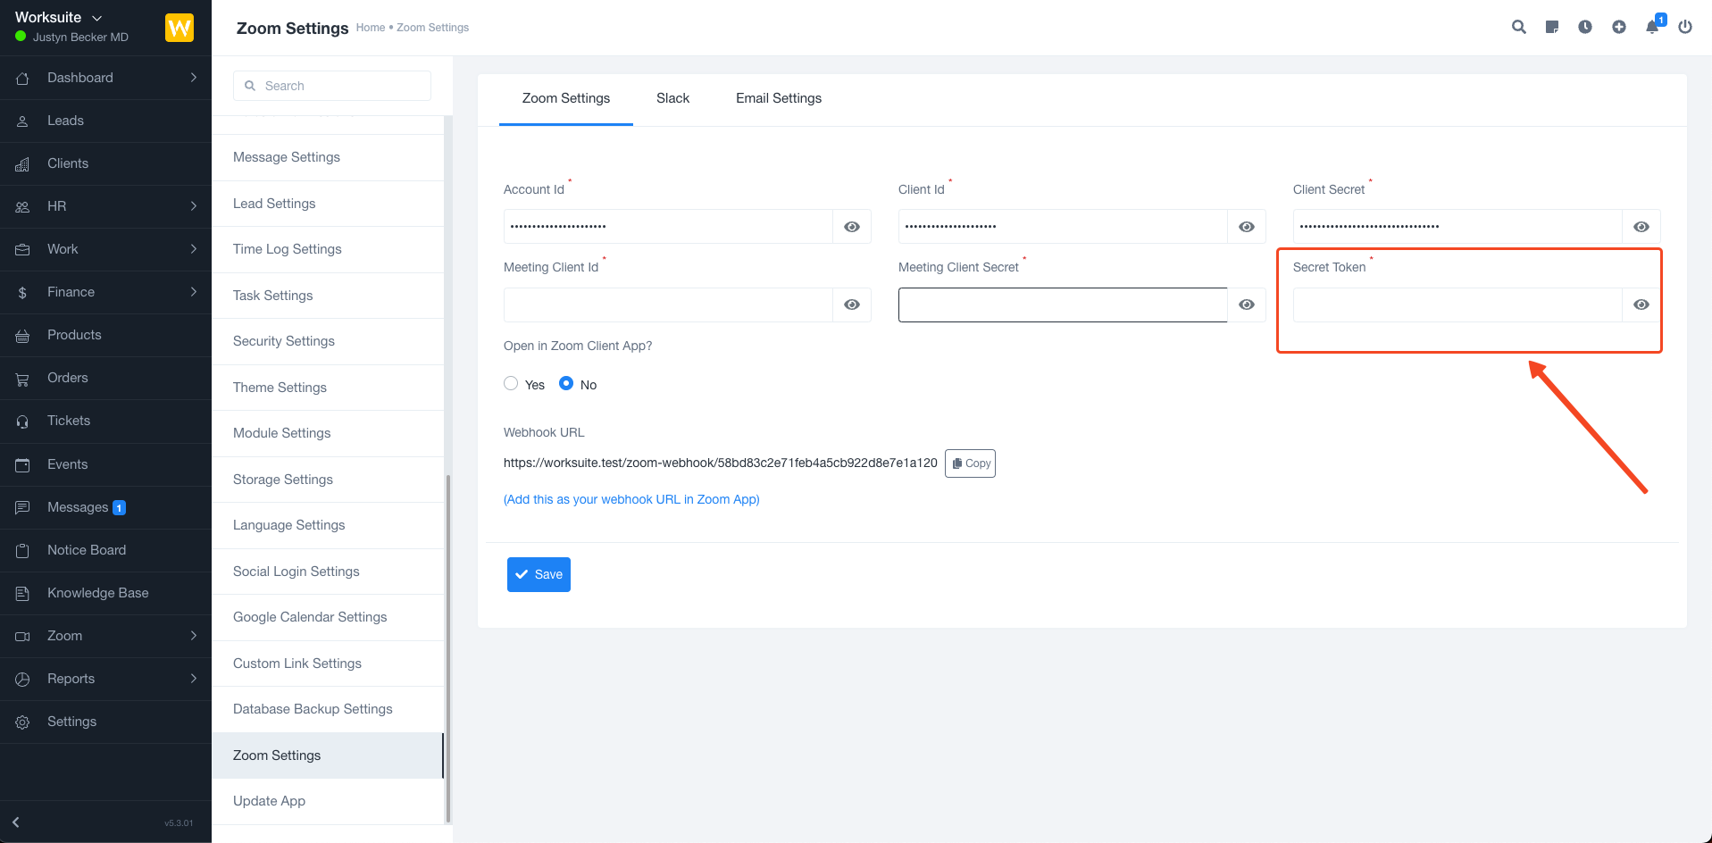The image size is (1712, 843).
Task: Switch to the Zoom Settings tab
Action: [x=566, y=98]
